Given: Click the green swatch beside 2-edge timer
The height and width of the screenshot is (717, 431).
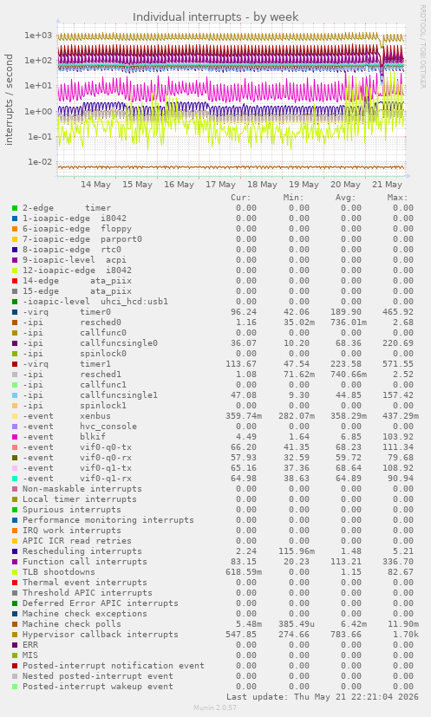Looking at the screenshot, I should (x=15, y=208).
